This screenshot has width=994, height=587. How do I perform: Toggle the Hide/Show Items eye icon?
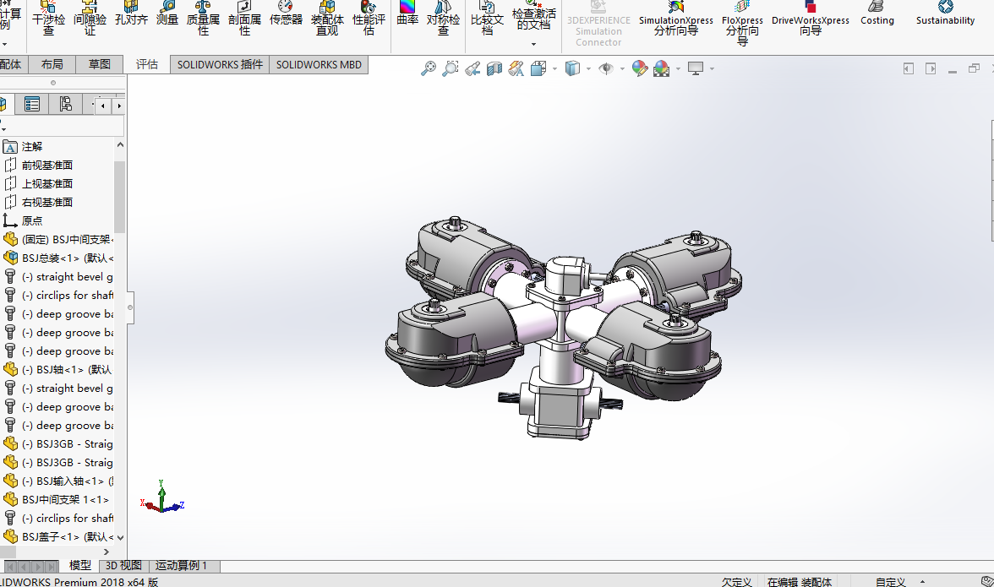point(606,68)
